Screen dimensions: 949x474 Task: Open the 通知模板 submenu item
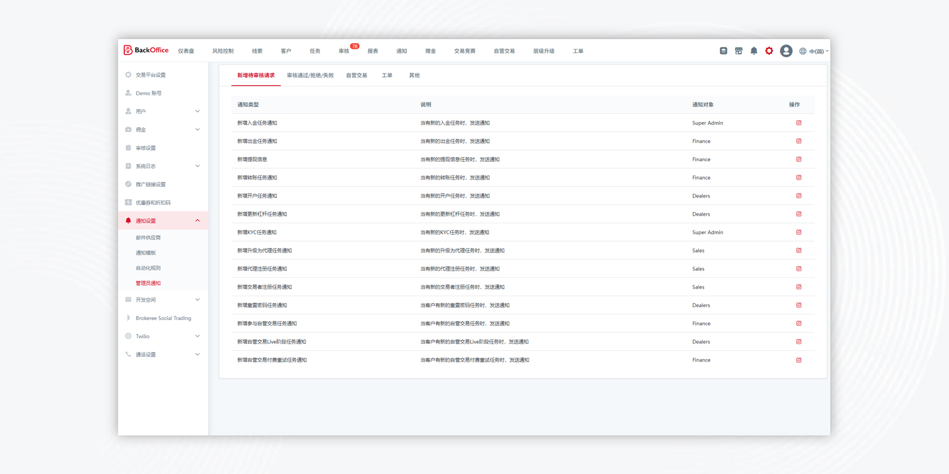pyautogui.click(x=146, y=253)
